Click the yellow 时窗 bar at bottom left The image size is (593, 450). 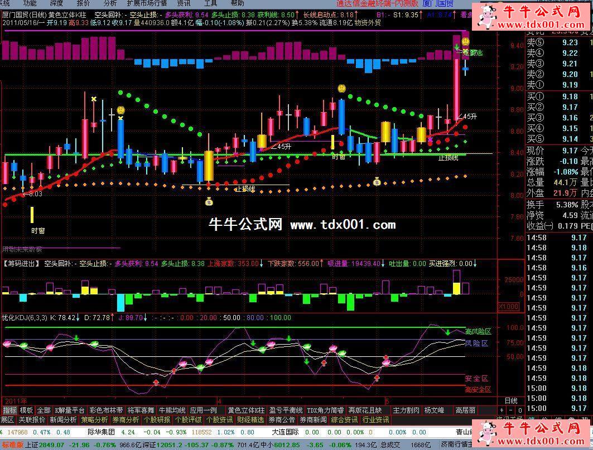click(x=32, y=215)
